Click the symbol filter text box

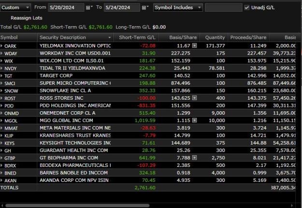click(x=223, y=8)
